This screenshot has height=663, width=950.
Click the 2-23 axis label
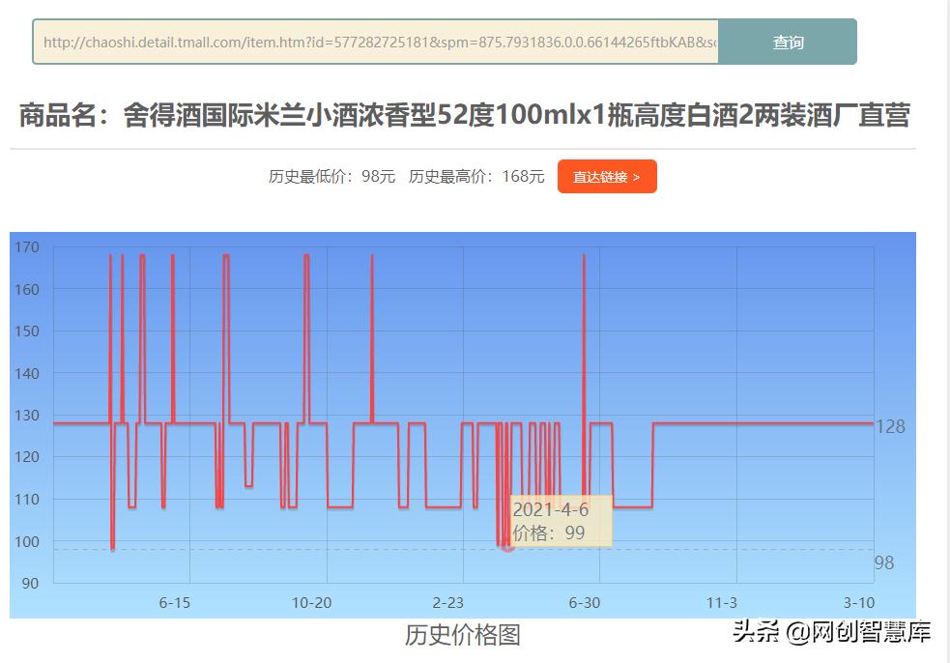(448, 603)
